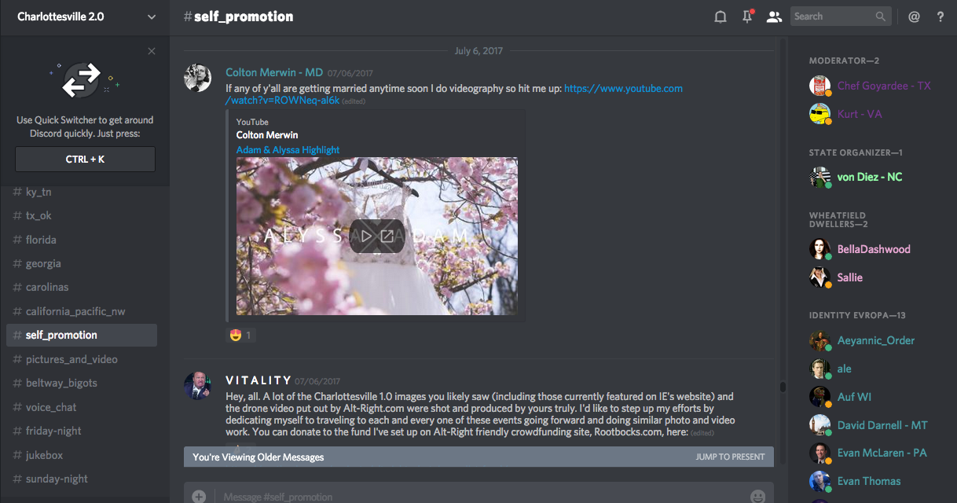Click Jump To Present

[730, 457]
